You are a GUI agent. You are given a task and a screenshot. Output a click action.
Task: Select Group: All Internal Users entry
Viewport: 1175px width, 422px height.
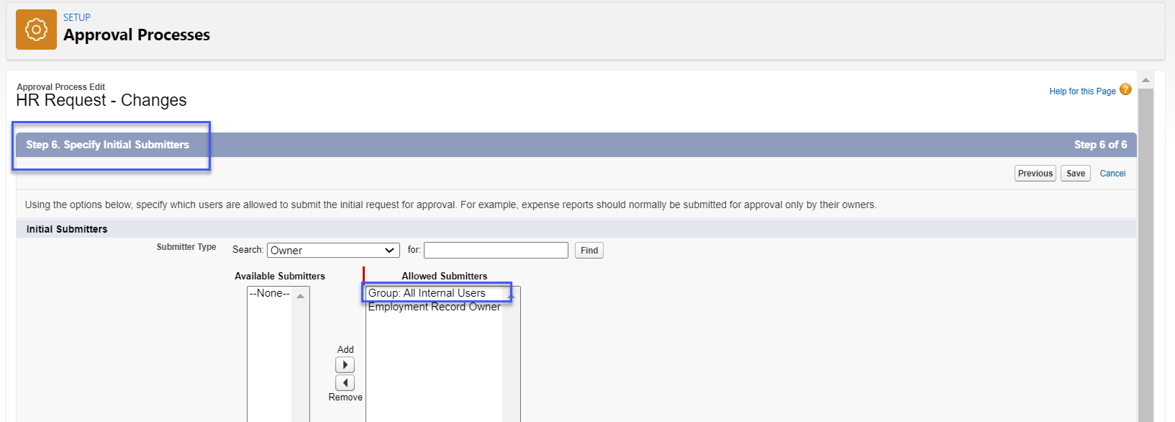[427, 293]
